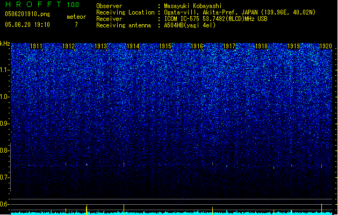Click the meteor echo just after 1913
Screen dimensions: 338x215
[124, 164]
